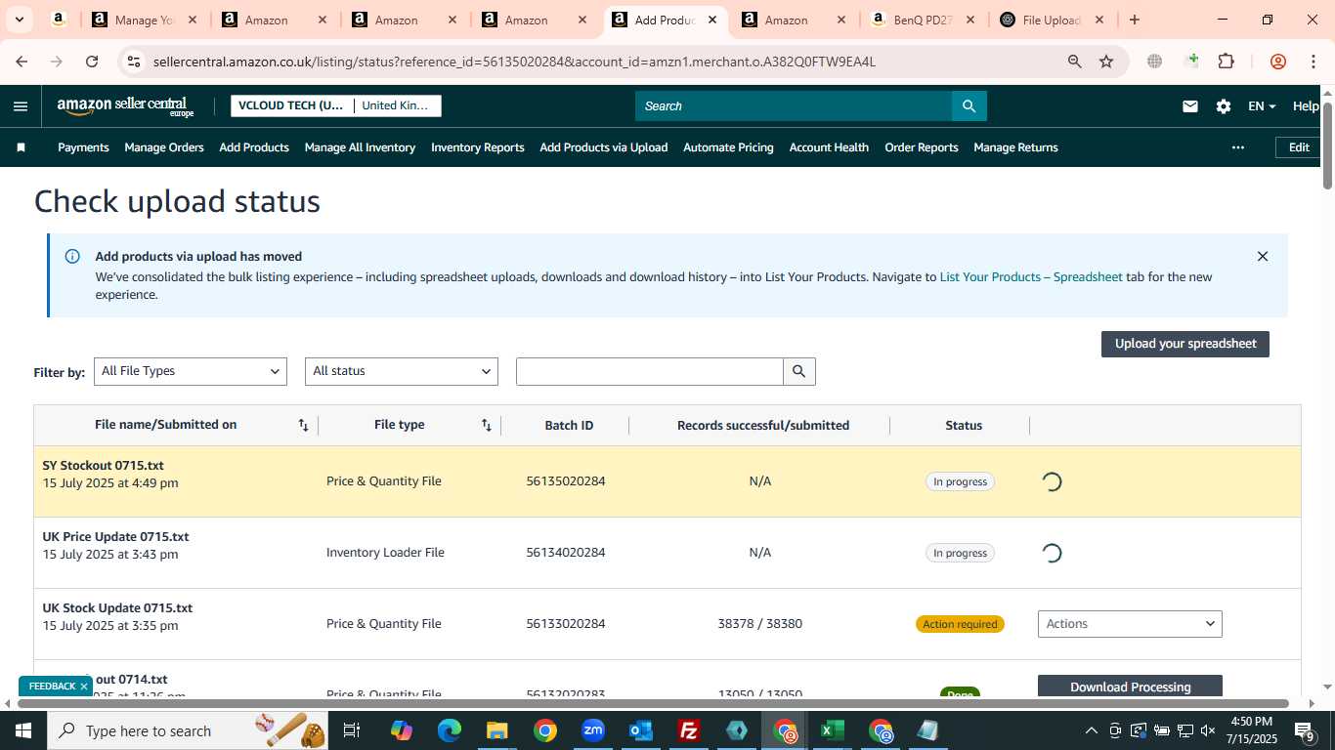This screenshot has height=750, width=1335.
Task: Click the Download Processing button
Action: (1130, 687)
